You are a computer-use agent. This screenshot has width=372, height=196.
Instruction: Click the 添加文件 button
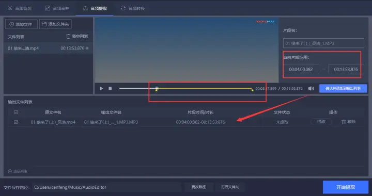pyautogui.click(x=21, y=24)
